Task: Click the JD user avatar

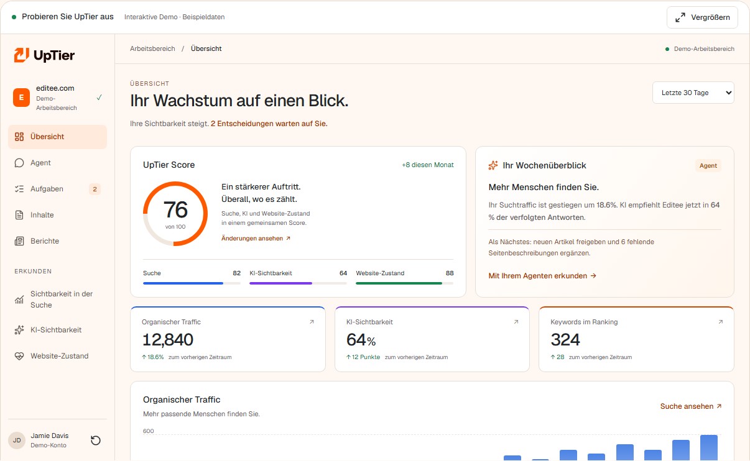Action: click(17, 440)
